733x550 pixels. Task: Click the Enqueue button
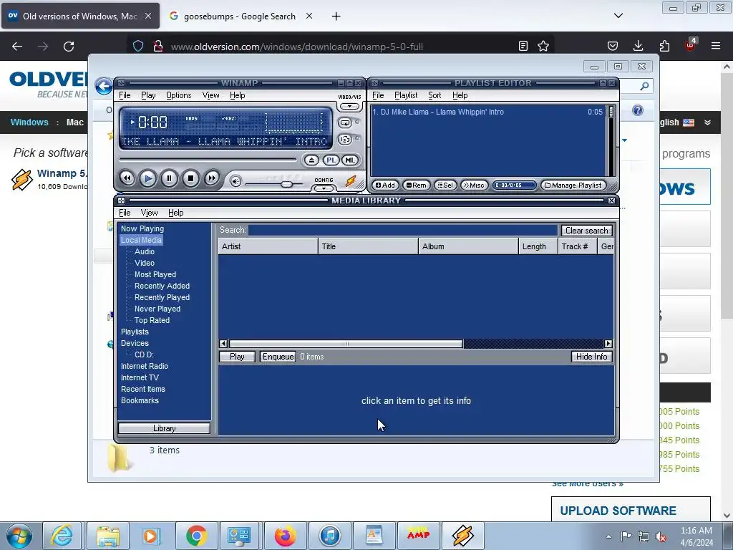coord(278,357)
